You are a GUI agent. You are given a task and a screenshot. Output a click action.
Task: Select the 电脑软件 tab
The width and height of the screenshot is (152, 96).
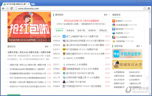point(60,31)
